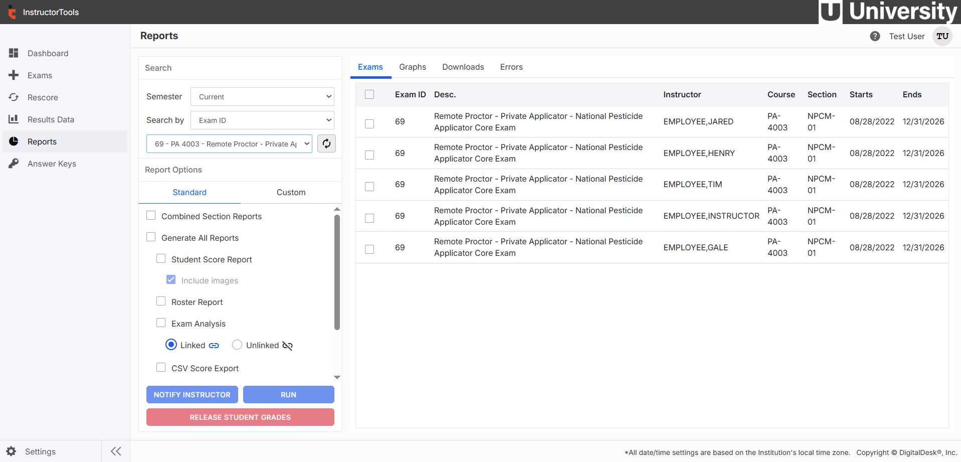Image resolution: width=961 pixels, height=462 pixels.
Task: Open the help question mark icon
Action: (x=875, y=36)
